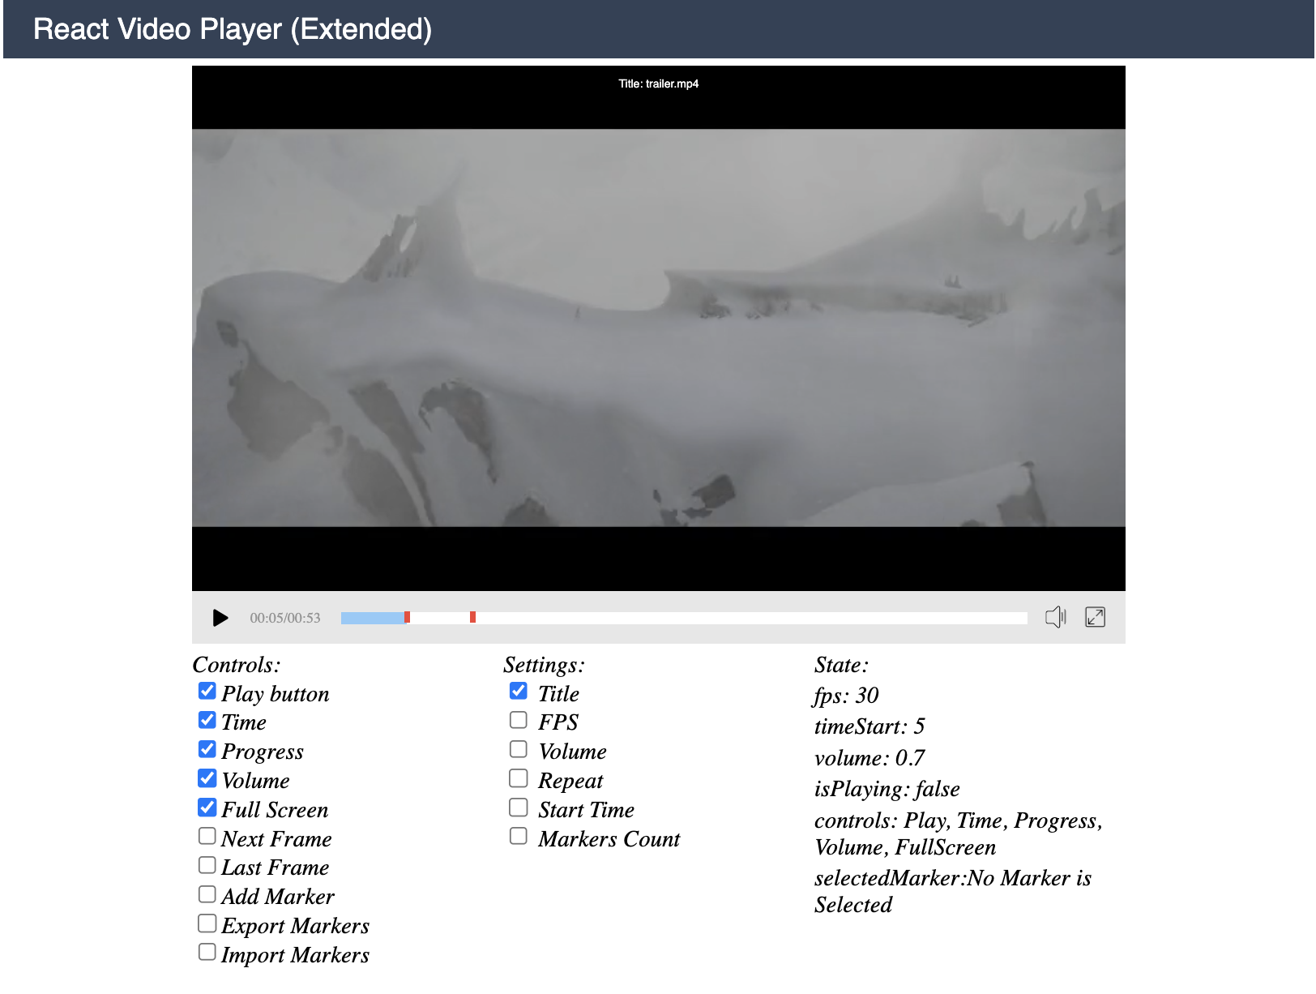
Task: Uncheck the Full Screen control
Action: coord(207,807)
